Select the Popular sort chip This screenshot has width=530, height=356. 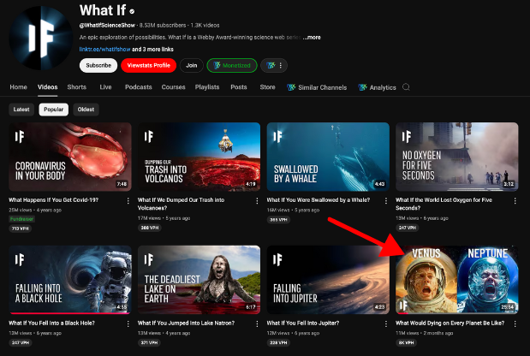tap(53, 110)
